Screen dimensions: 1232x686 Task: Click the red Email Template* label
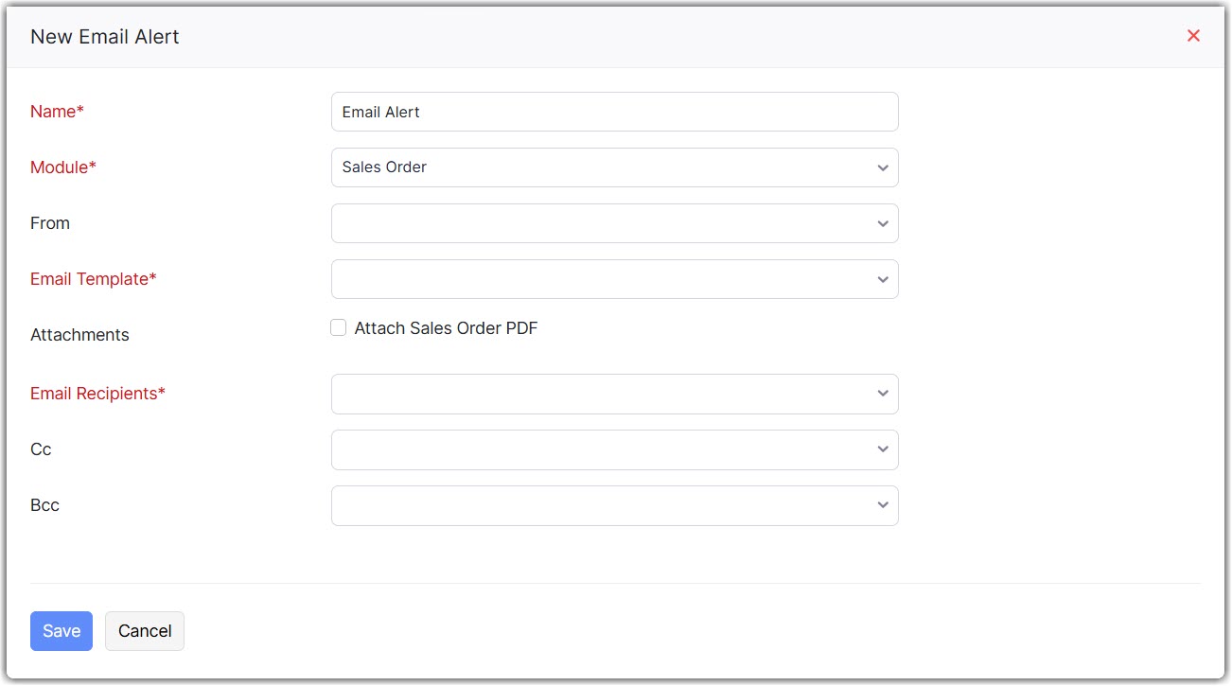[x=94, y=279]
